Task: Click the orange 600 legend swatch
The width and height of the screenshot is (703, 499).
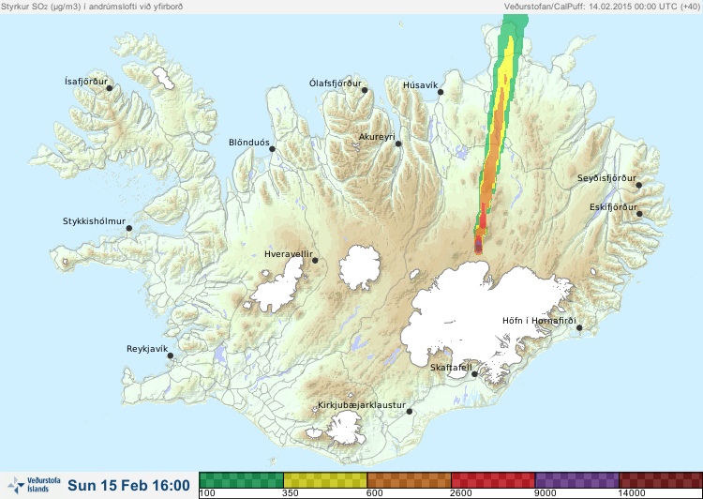Action: [x=409, y=480]
